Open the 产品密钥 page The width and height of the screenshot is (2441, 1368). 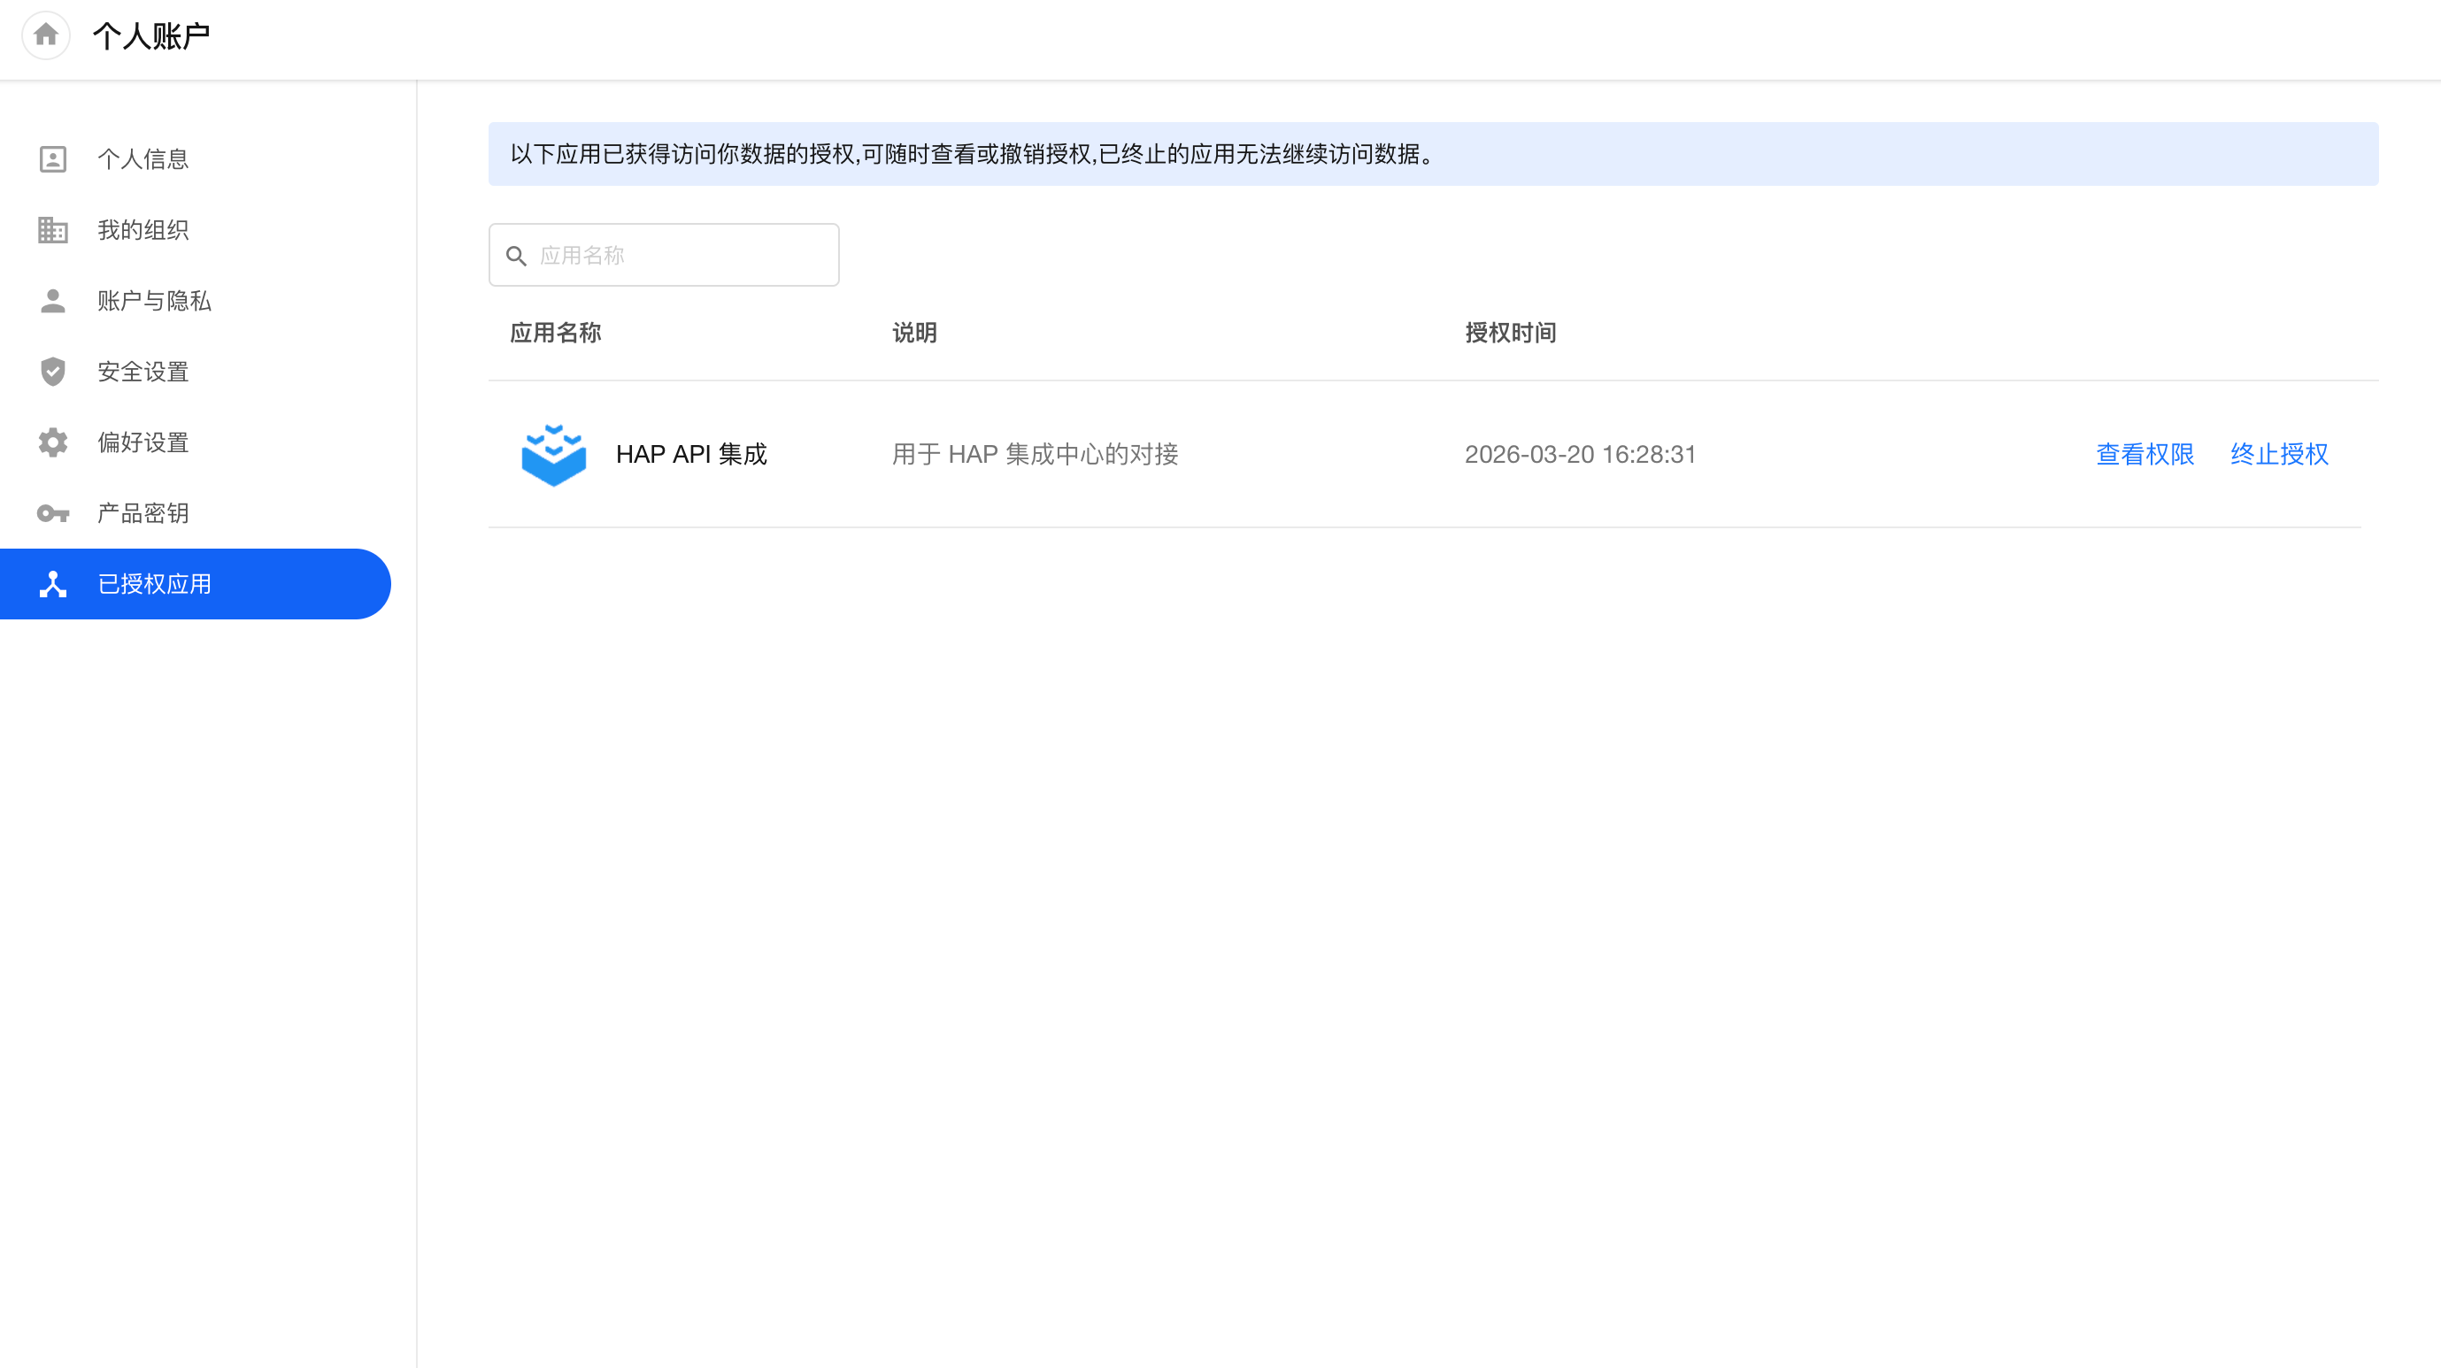pos(143,513)
